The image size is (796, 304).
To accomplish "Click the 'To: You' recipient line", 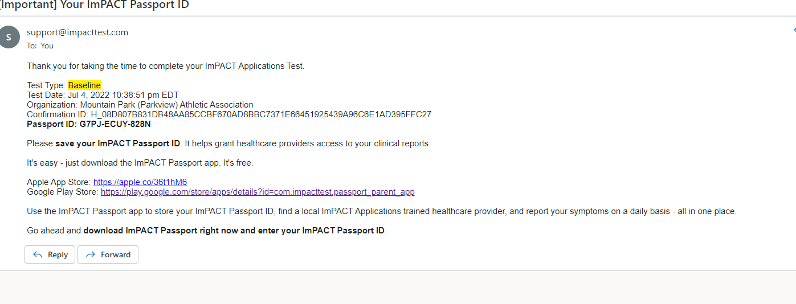I will (40, 46).
